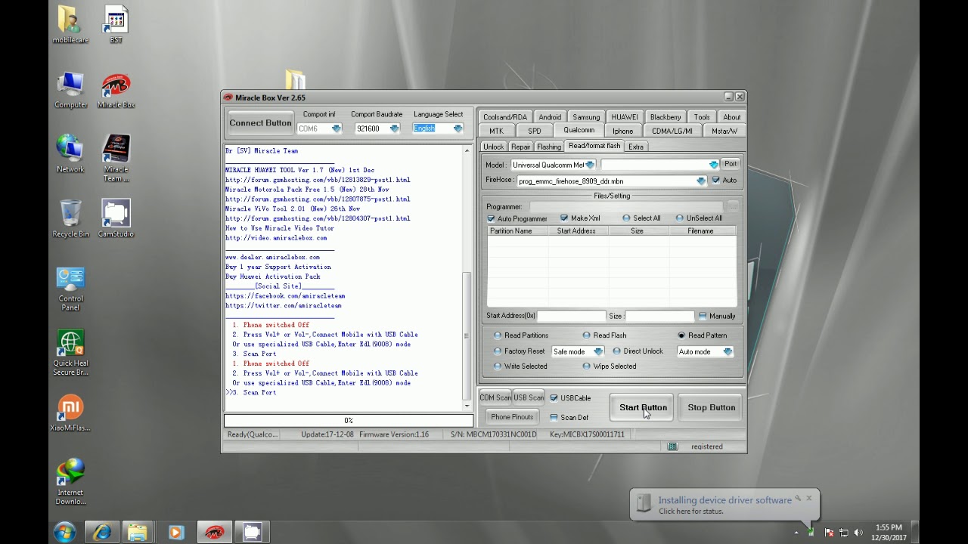Launch the Miracle Box desktop shortcut
Screen dimensions: 968x544
116,91
